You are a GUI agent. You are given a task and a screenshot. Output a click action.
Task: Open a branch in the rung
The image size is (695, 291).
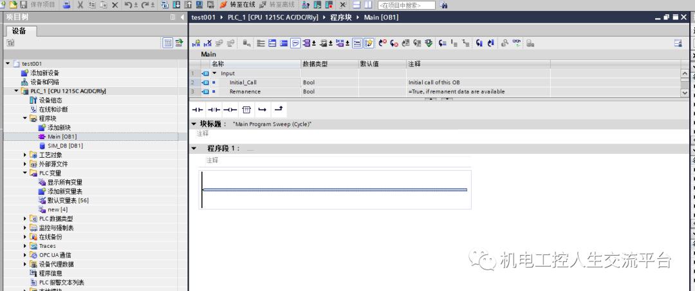(x=263, y=109)
